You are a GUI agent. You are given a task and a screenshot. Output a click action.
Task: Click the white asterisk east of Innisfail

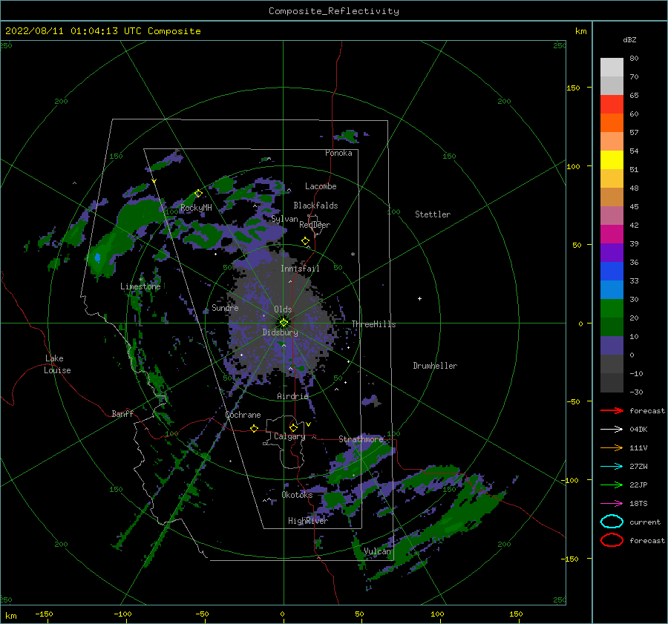(x=353, y=254)
